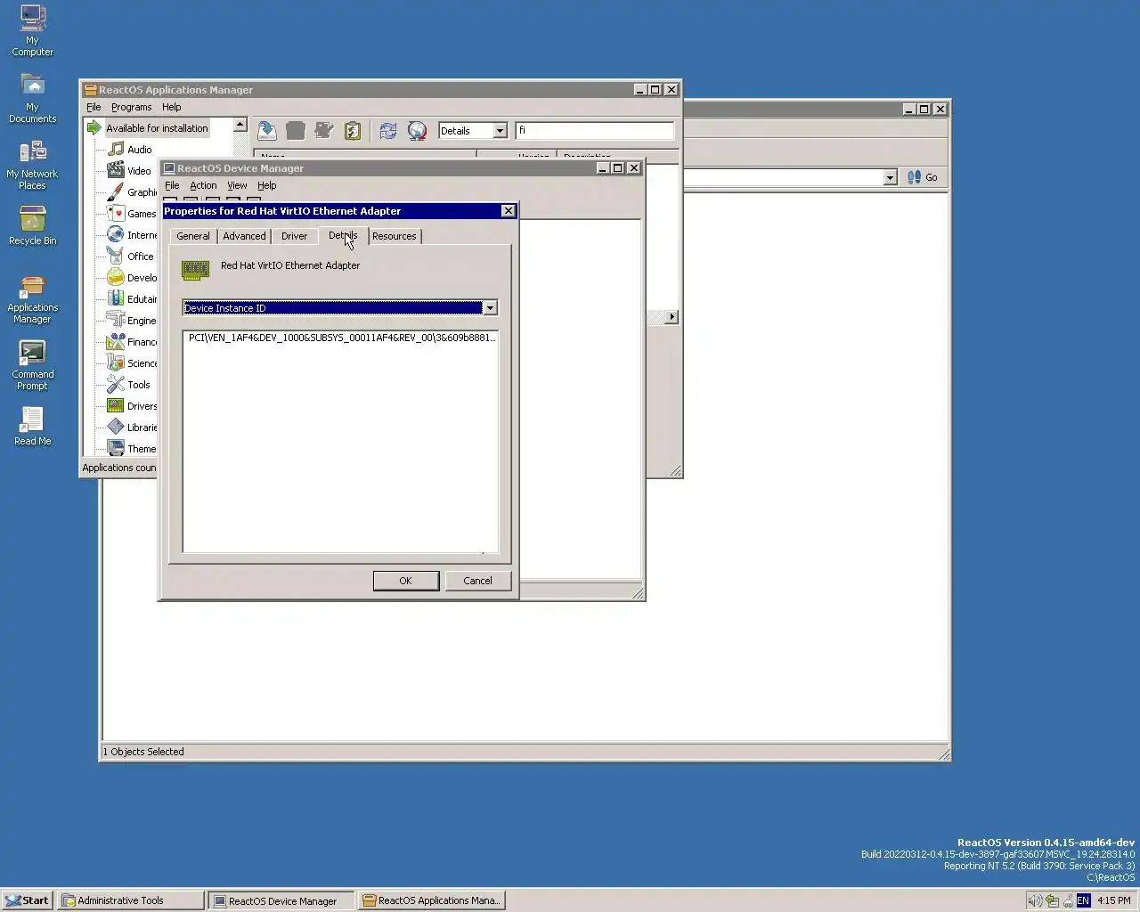This screenshot has height=912, width=1140.
Task: Click the Install toolbar icon in Applications Manager
Action: pos(267,131)
